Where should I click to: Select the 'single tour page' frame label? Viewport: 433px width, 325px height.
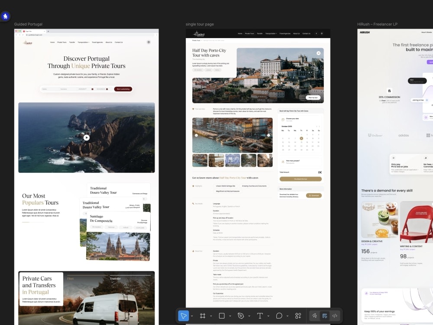(x=200, y=24)
